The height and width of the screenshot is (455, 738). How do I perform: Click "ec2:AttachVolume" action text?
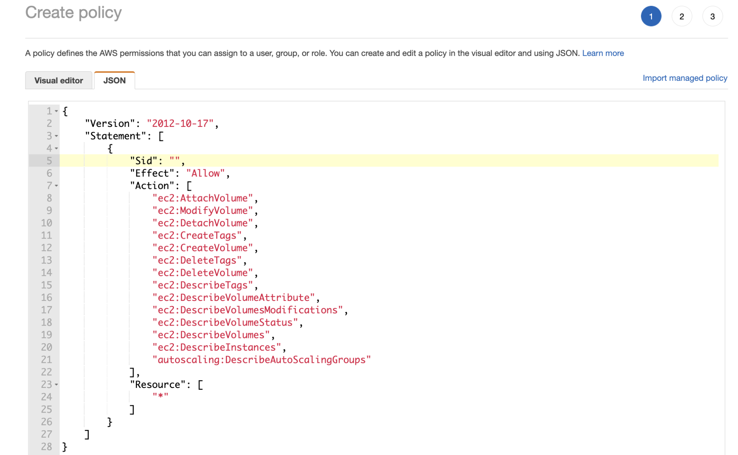coord(203,198)
